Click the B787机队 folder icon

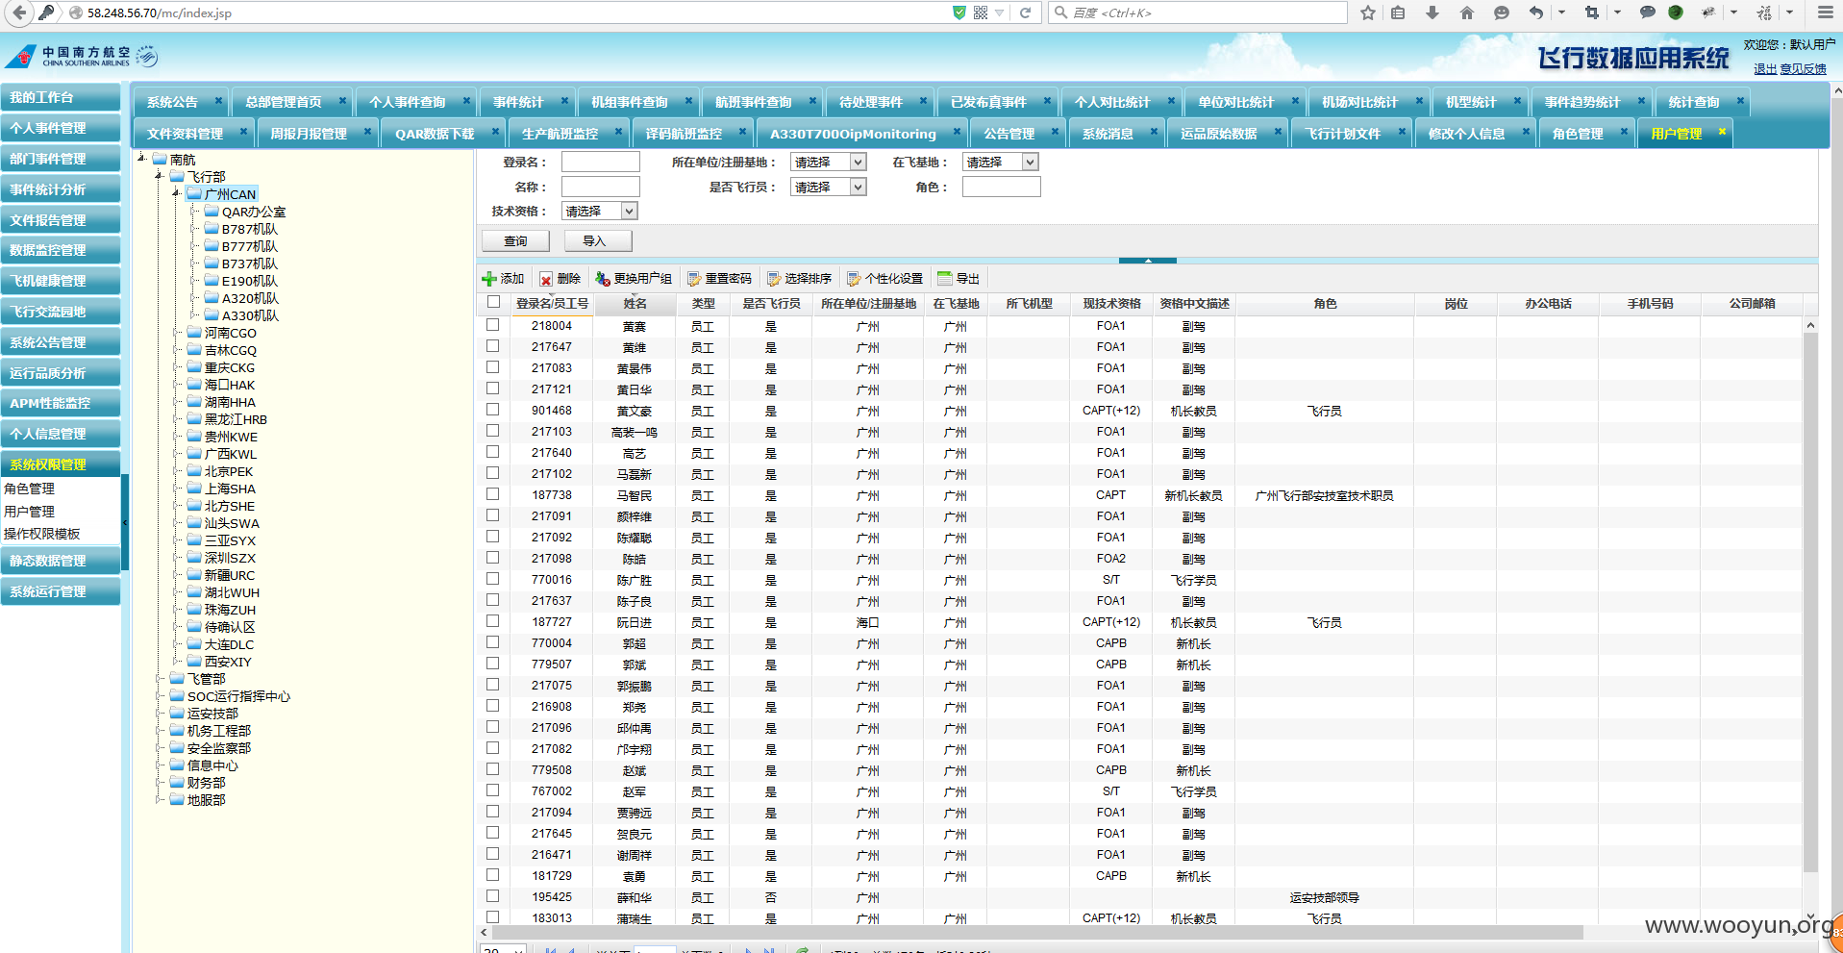tap(212, 228)
